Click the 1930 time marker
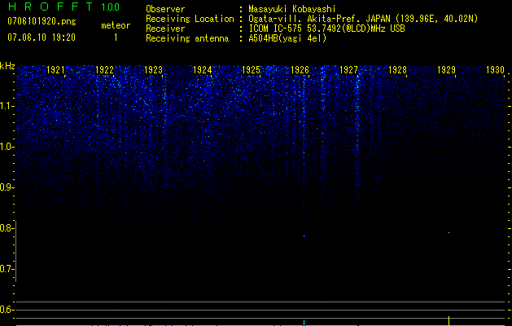 tap(496, 69)
